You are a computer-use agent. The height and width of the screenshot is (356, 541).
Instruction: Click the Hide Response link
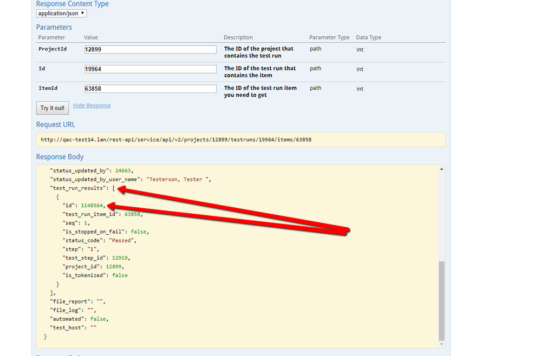pos(92,106)
